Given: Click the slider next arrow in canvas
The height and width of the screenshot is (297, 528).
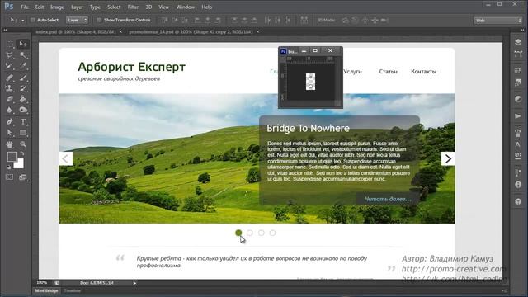Looking at the screenshot, I should 448,158.
